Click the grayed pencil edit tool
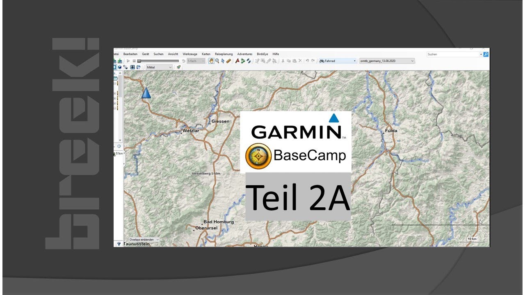This screenshot has height=295, width=525. [257, 61]
